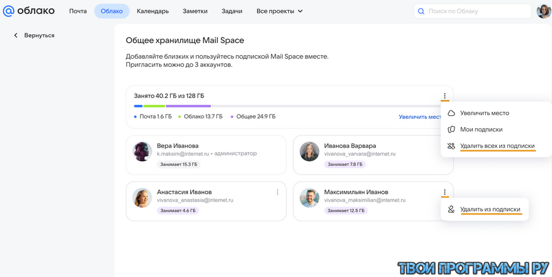Click the cloud icon beside Увеличить место

click(x=451, y=113)
